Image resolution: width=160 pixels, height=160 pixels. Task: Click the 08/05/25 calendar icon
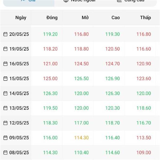5,153
